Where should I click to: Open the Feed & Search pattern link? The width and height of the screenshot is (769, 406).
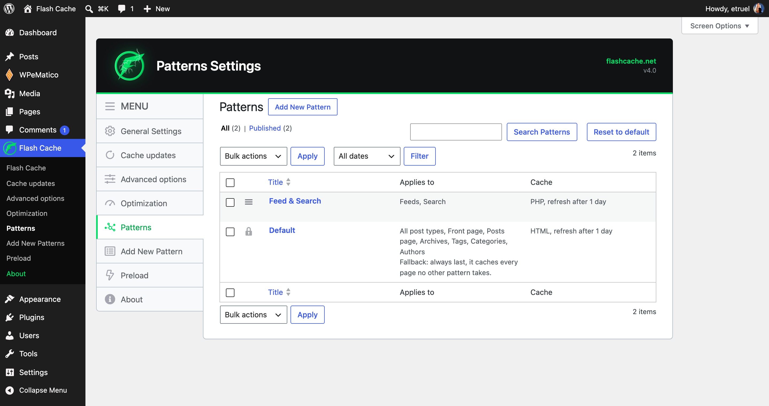pyautogui.click(x=295, y=201)
